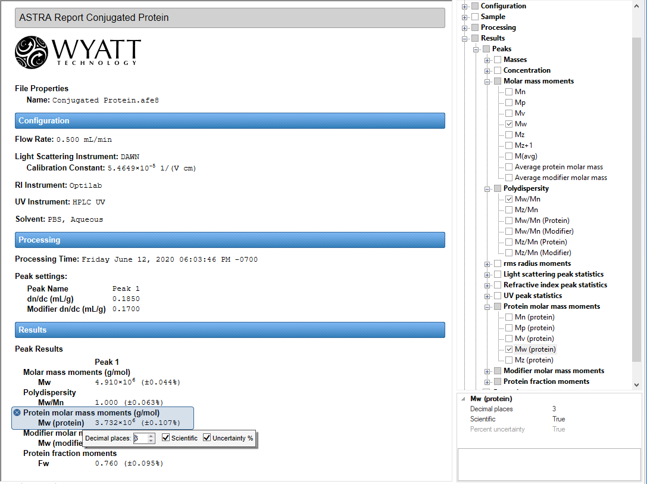Check the Mz (protein) checkbox
The width and height of the screenshot is (647, 484).
(509, 360)
